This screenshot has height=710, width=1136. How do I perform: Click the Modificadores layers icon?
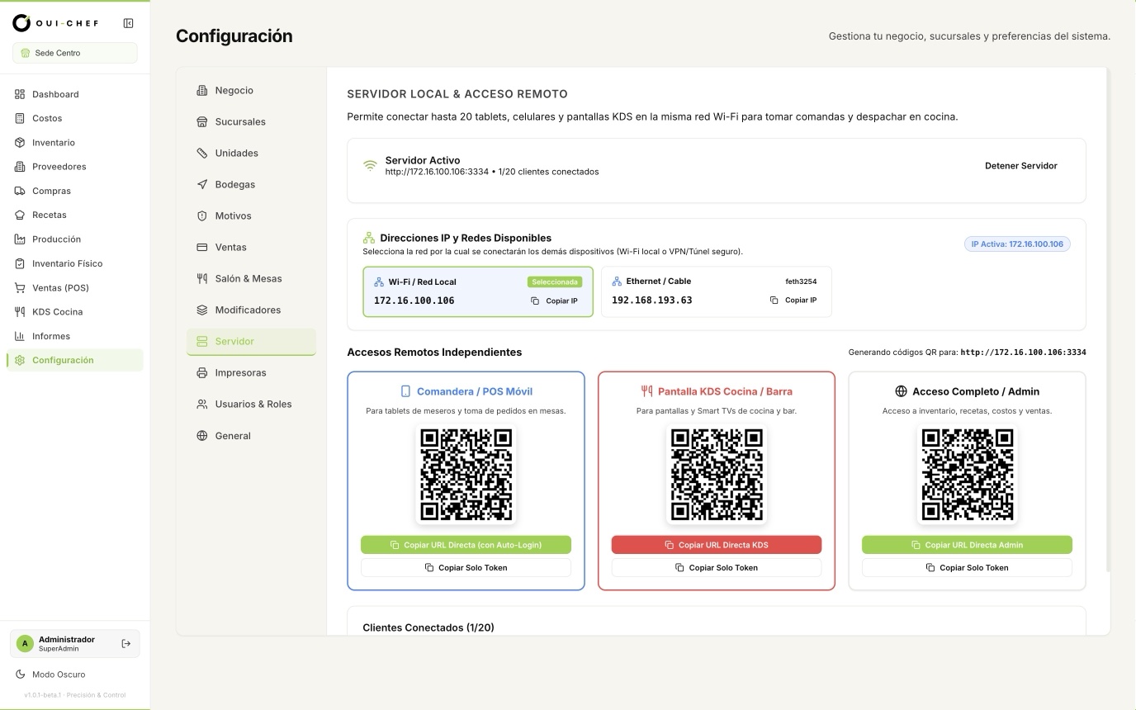point(202,310)
